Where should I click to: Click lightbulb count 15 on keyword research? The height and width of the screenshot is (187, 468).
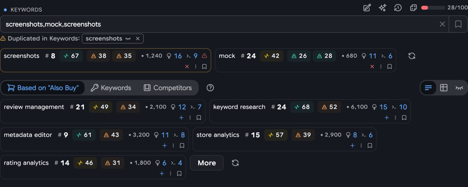(x=380, y=107)
